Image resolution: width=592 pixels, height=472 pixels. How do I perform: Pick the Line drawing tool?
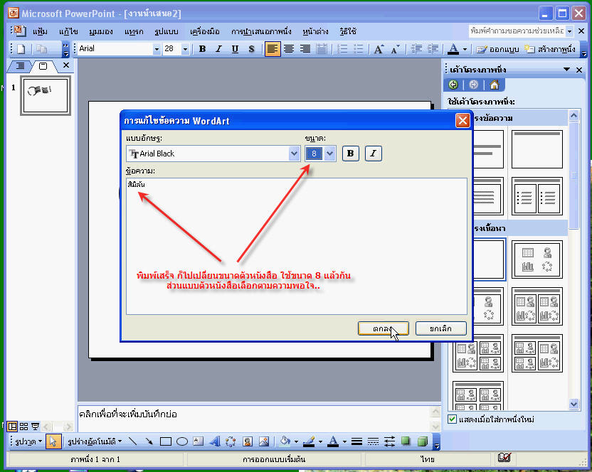tap(132, 441)
